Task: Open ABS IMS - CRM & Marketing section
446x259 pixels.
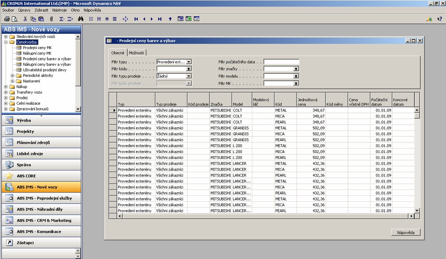Action: (x=41, y=221)
